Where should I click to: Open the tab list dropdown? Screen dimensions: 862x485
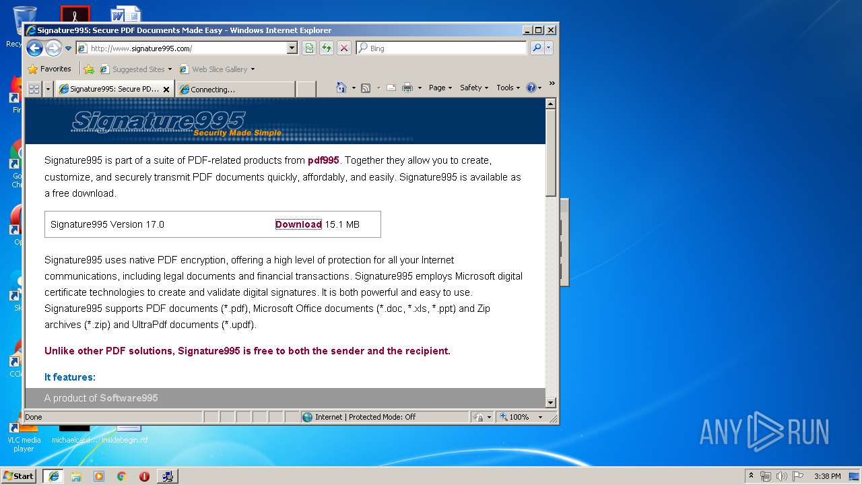point(48,88)
